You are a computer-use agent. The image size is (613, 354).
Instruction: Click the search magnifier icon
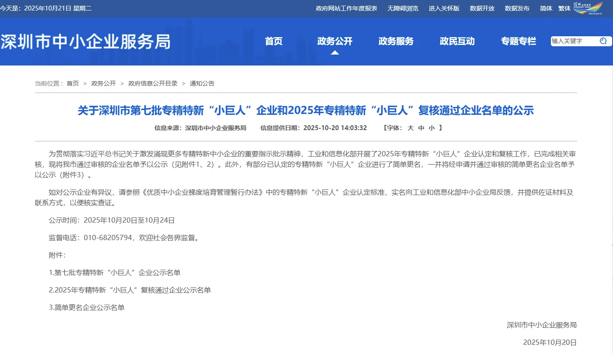coord(603,41)
